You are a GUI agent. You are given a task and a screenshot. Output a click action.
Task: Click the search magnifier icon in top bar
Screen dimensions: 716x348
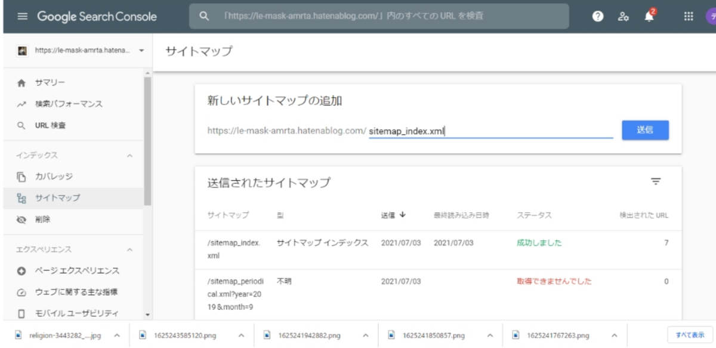[204, 17]
